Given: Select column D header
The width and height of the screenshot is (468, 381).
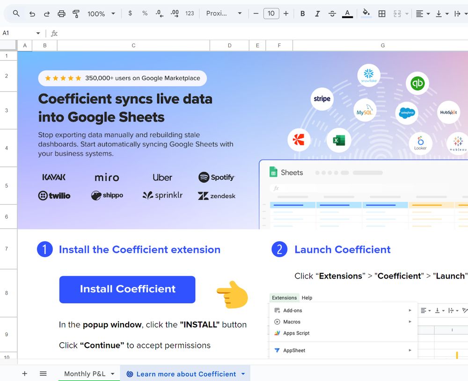Looking at the screenshot, I should pos(229,46).
